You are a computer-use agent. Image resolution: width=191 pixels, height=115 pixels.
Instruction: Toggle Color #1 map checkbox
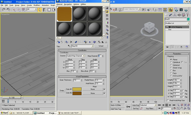(x=104, y=89)
